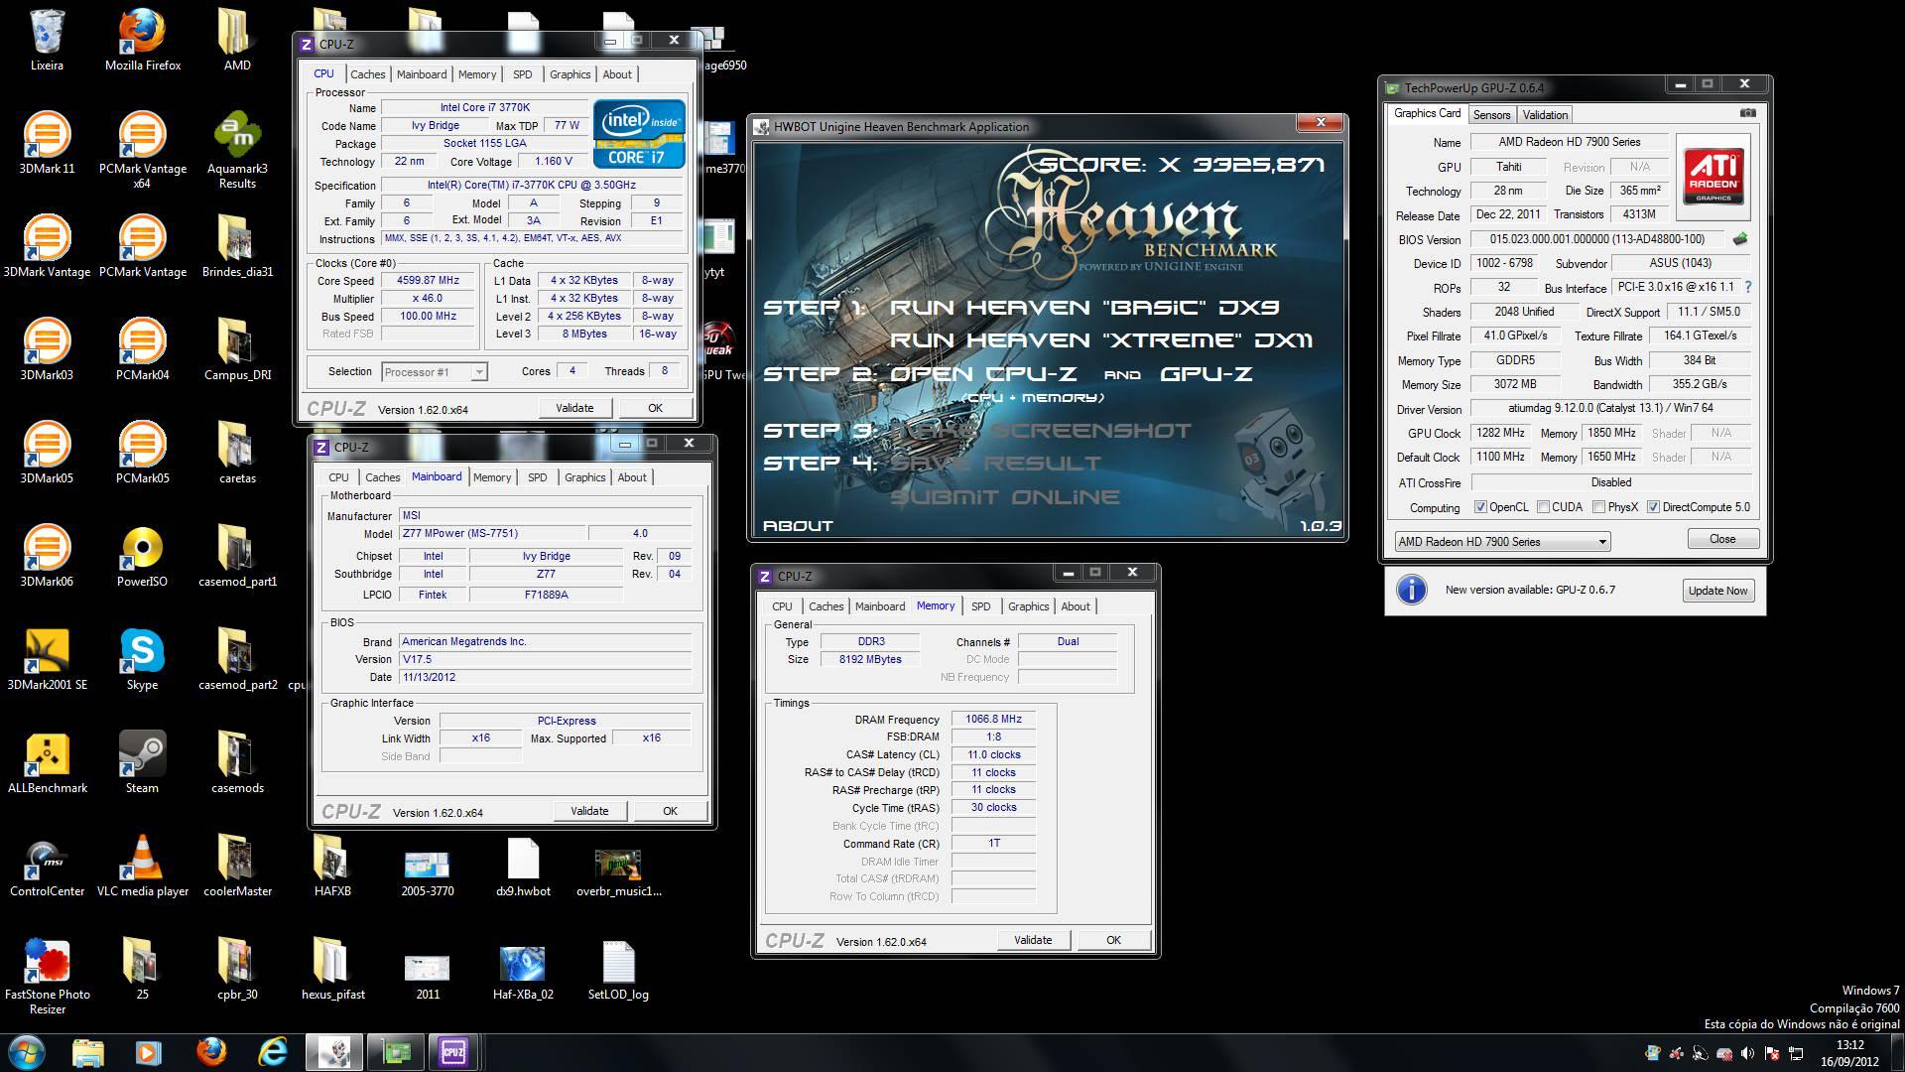1905x1072 pixels.
Task: Click Run Heaven Basic DX9 step
Action: pyautogui.click(x=1084, y=308)
